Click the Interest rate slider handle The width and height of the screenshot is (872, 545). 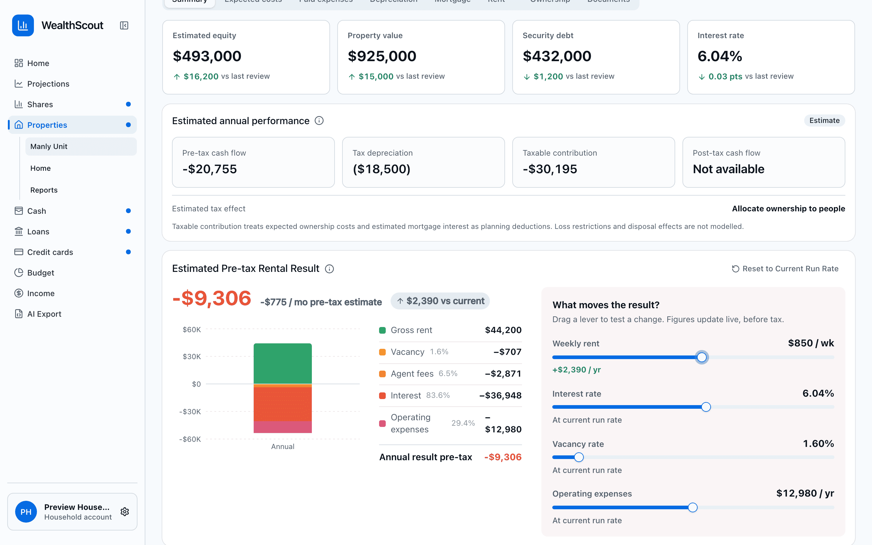tap(706, 407)
